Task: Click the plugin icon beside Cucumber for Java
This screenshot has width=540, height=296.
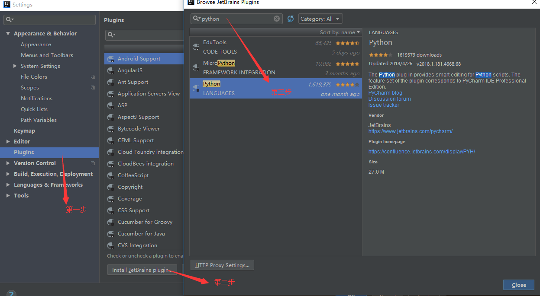Action: coord(110,234)
